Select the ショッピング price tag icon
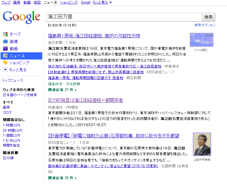 [5, 63]
